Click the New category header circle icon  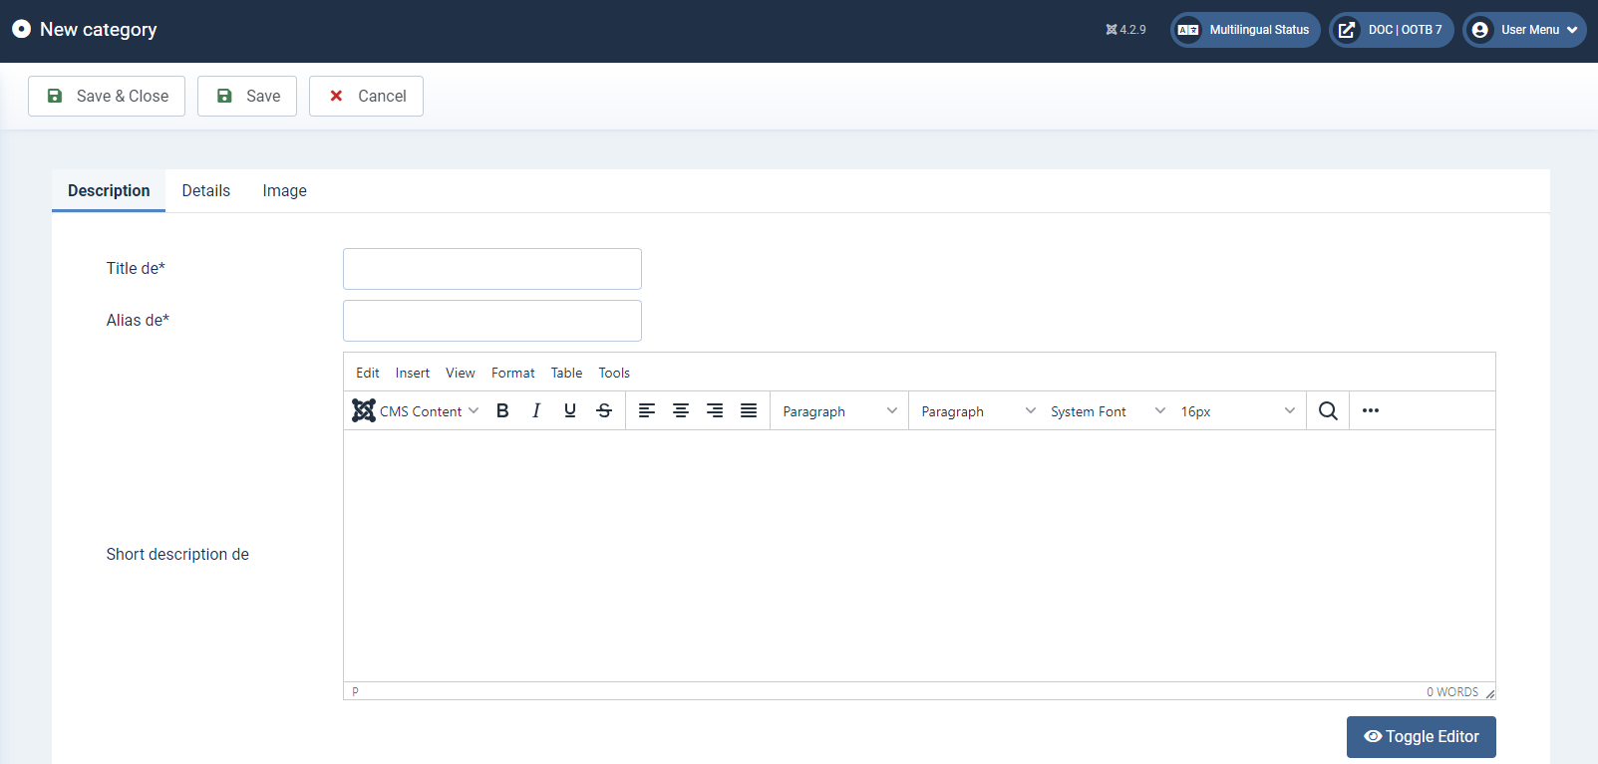point(21,29)
